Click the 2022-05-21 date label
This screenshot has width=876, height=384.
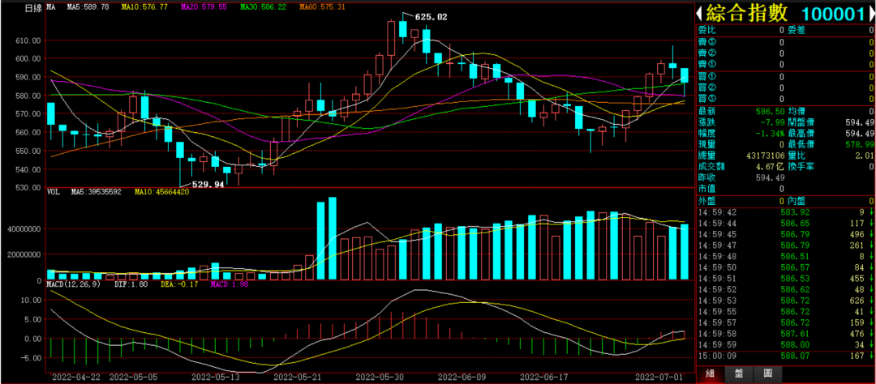pyautogui.click(x=296, y=377)
